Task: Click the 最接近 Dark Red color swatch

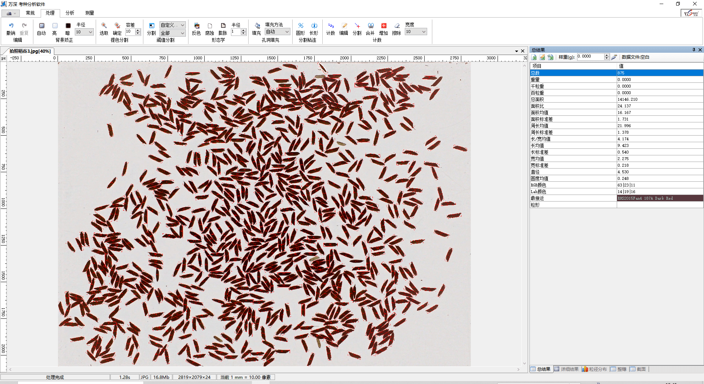Action: (660, 198)
